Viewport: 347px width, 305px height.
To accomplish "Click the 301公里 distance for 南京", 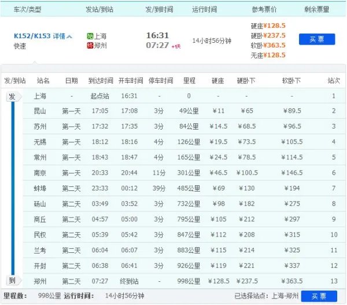I will pyautogui.click(x=189, y=173).
